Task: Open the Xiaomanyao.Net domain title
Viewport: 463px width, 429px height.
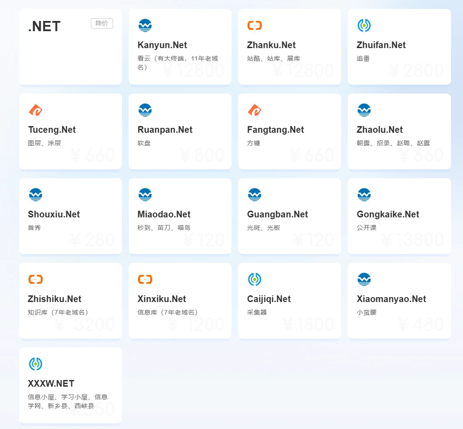Action: click(391, 299)
